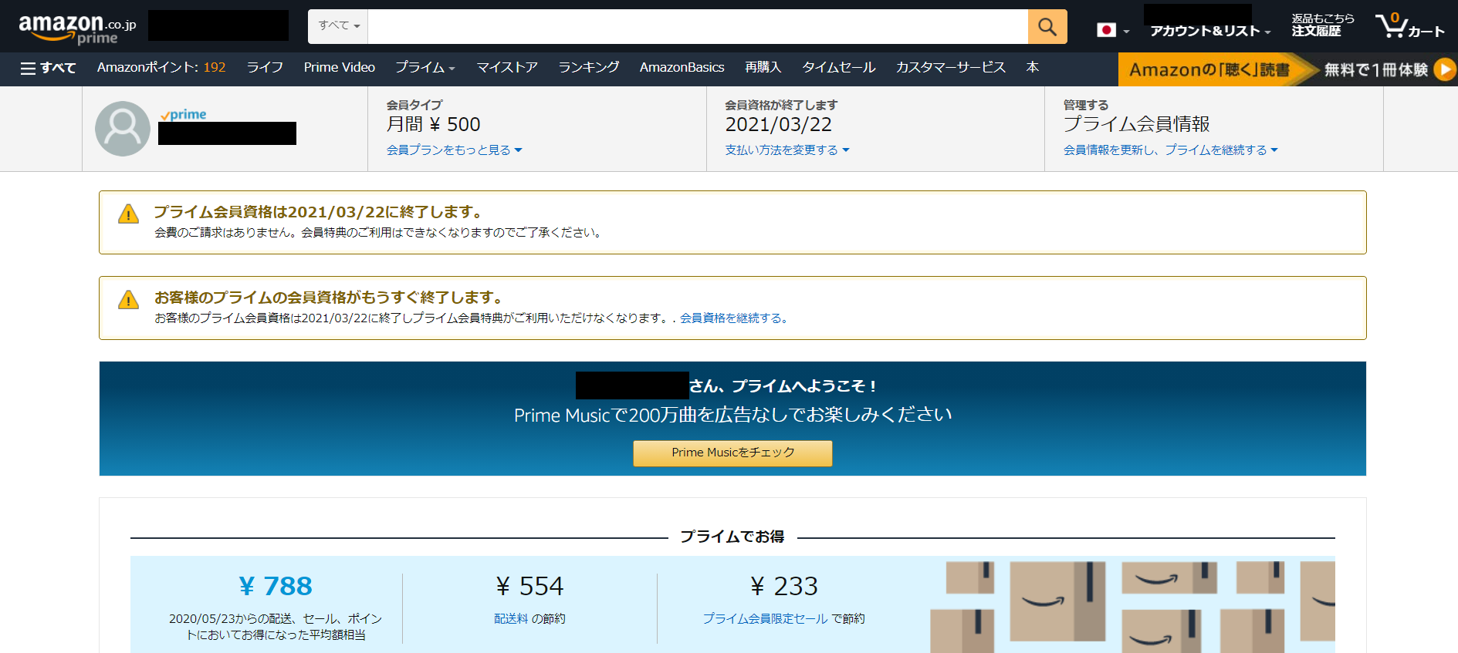Open 本 in navigation bar
Image resolution: width=1458 pixels, height=653 pixels.
1033,68
